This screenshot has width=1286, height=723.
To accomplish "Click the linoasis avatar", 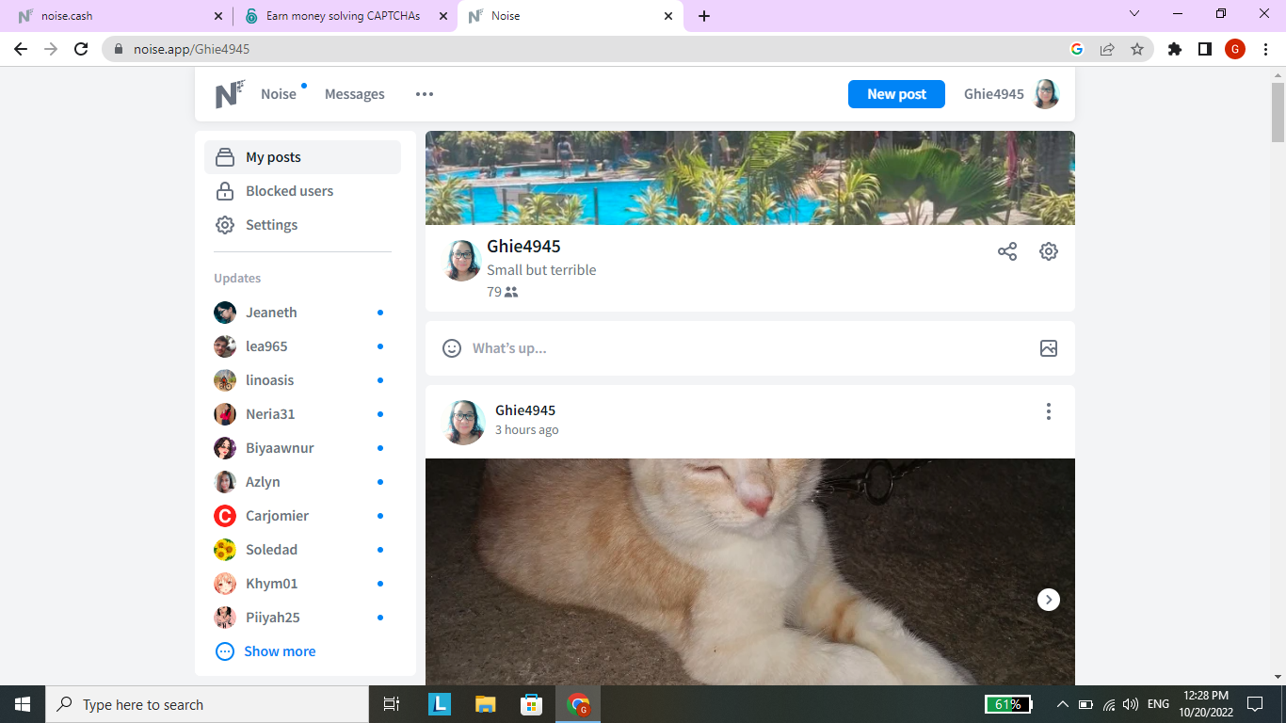I will (225, 380).
